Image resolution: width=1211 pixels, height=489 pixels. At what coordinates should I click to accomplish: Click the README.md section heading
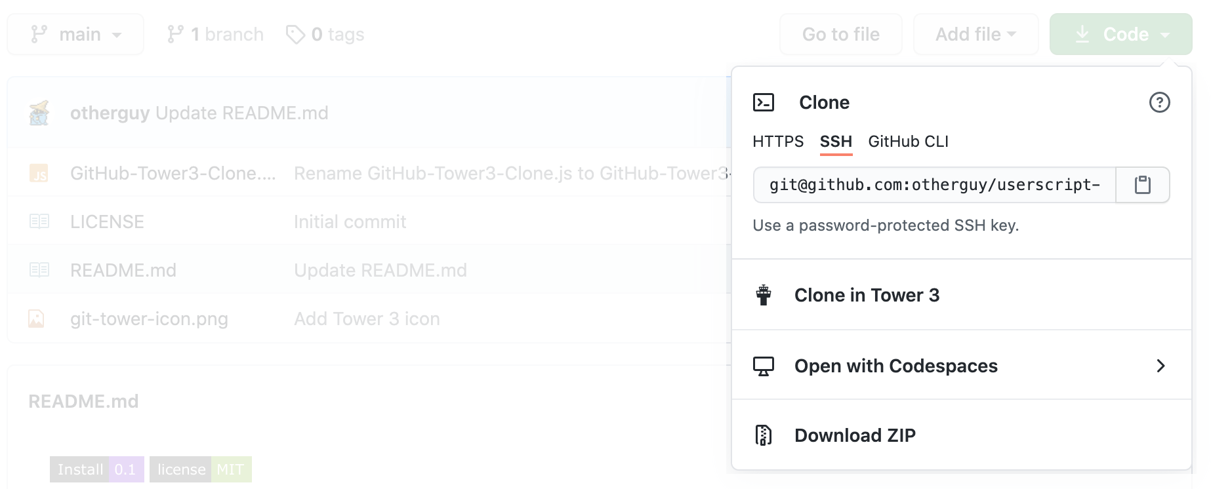click(x=83, y=401)
